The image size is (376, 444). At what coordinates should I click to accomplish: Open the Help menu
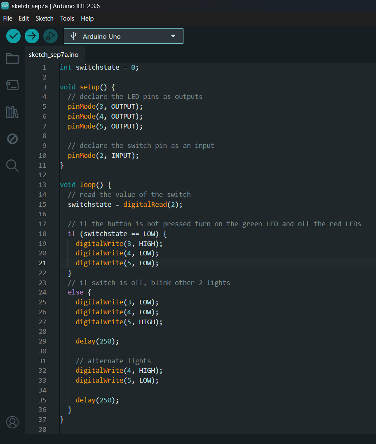point(87,19)
